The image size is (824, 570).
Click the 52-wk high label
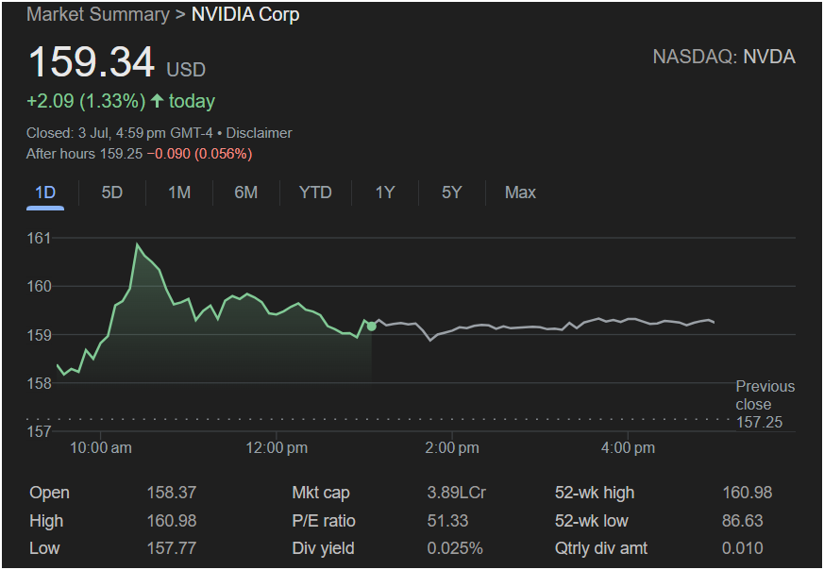[595, 493]
